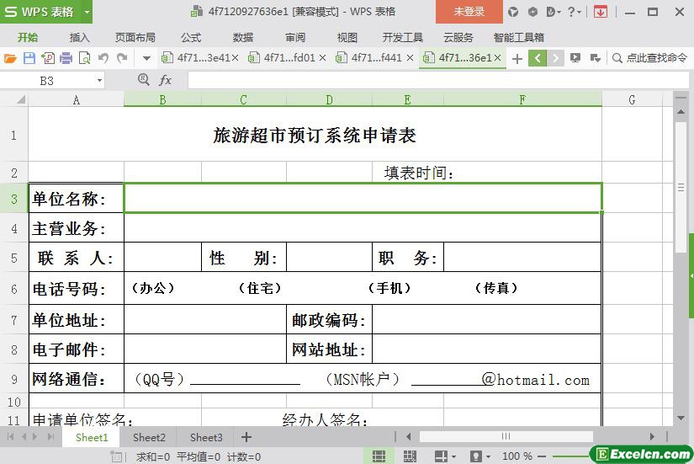Open the 数据 ribbon tab

pos(243,38)
